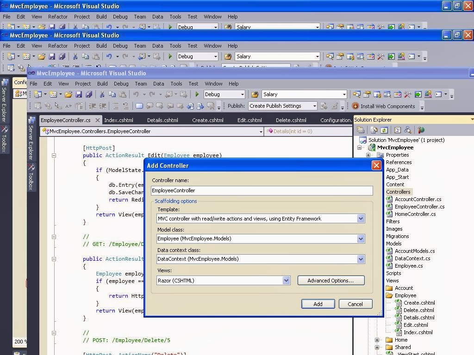Viewport: 474px width, 355px height.
Task: Click Comment out selected lines icon
Action: click(115, 106)
